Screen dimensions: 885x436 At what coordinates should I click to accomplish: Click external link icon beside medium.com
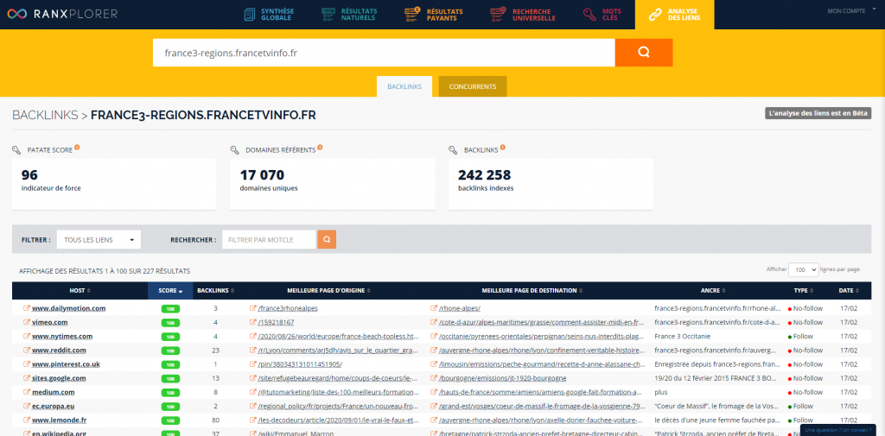coord(26,391)
